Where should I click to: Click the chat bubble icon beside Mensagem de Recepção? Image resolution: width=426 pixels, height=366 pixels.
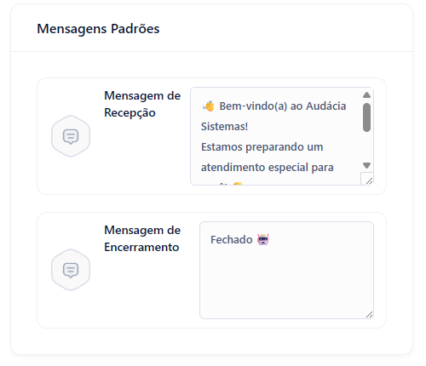tap(71, 136)
